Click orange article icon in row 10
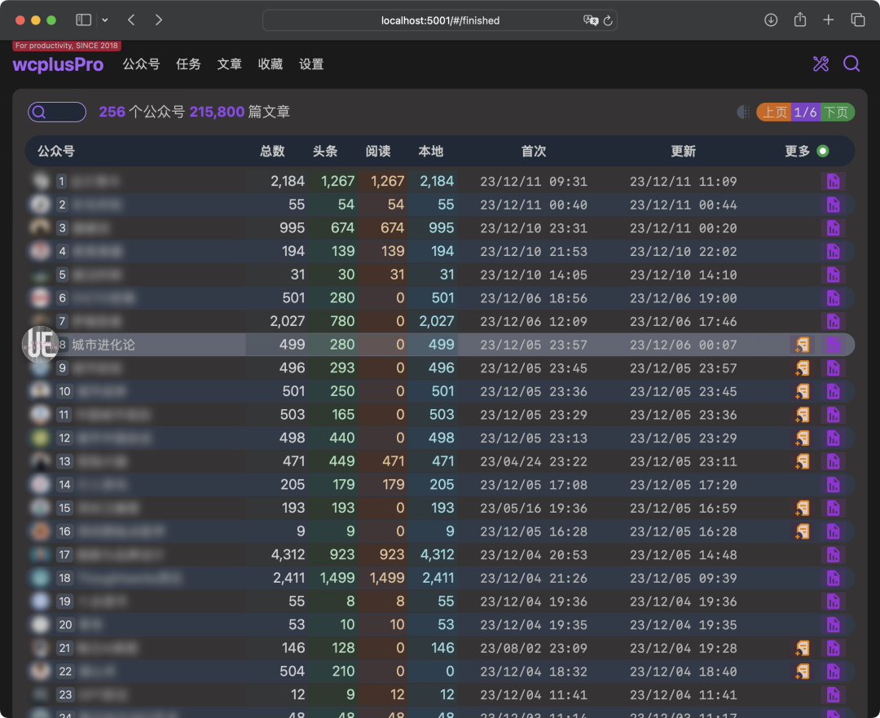 [803, 391]
